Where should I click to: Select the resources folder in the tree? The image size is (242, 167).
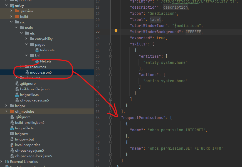38,67
